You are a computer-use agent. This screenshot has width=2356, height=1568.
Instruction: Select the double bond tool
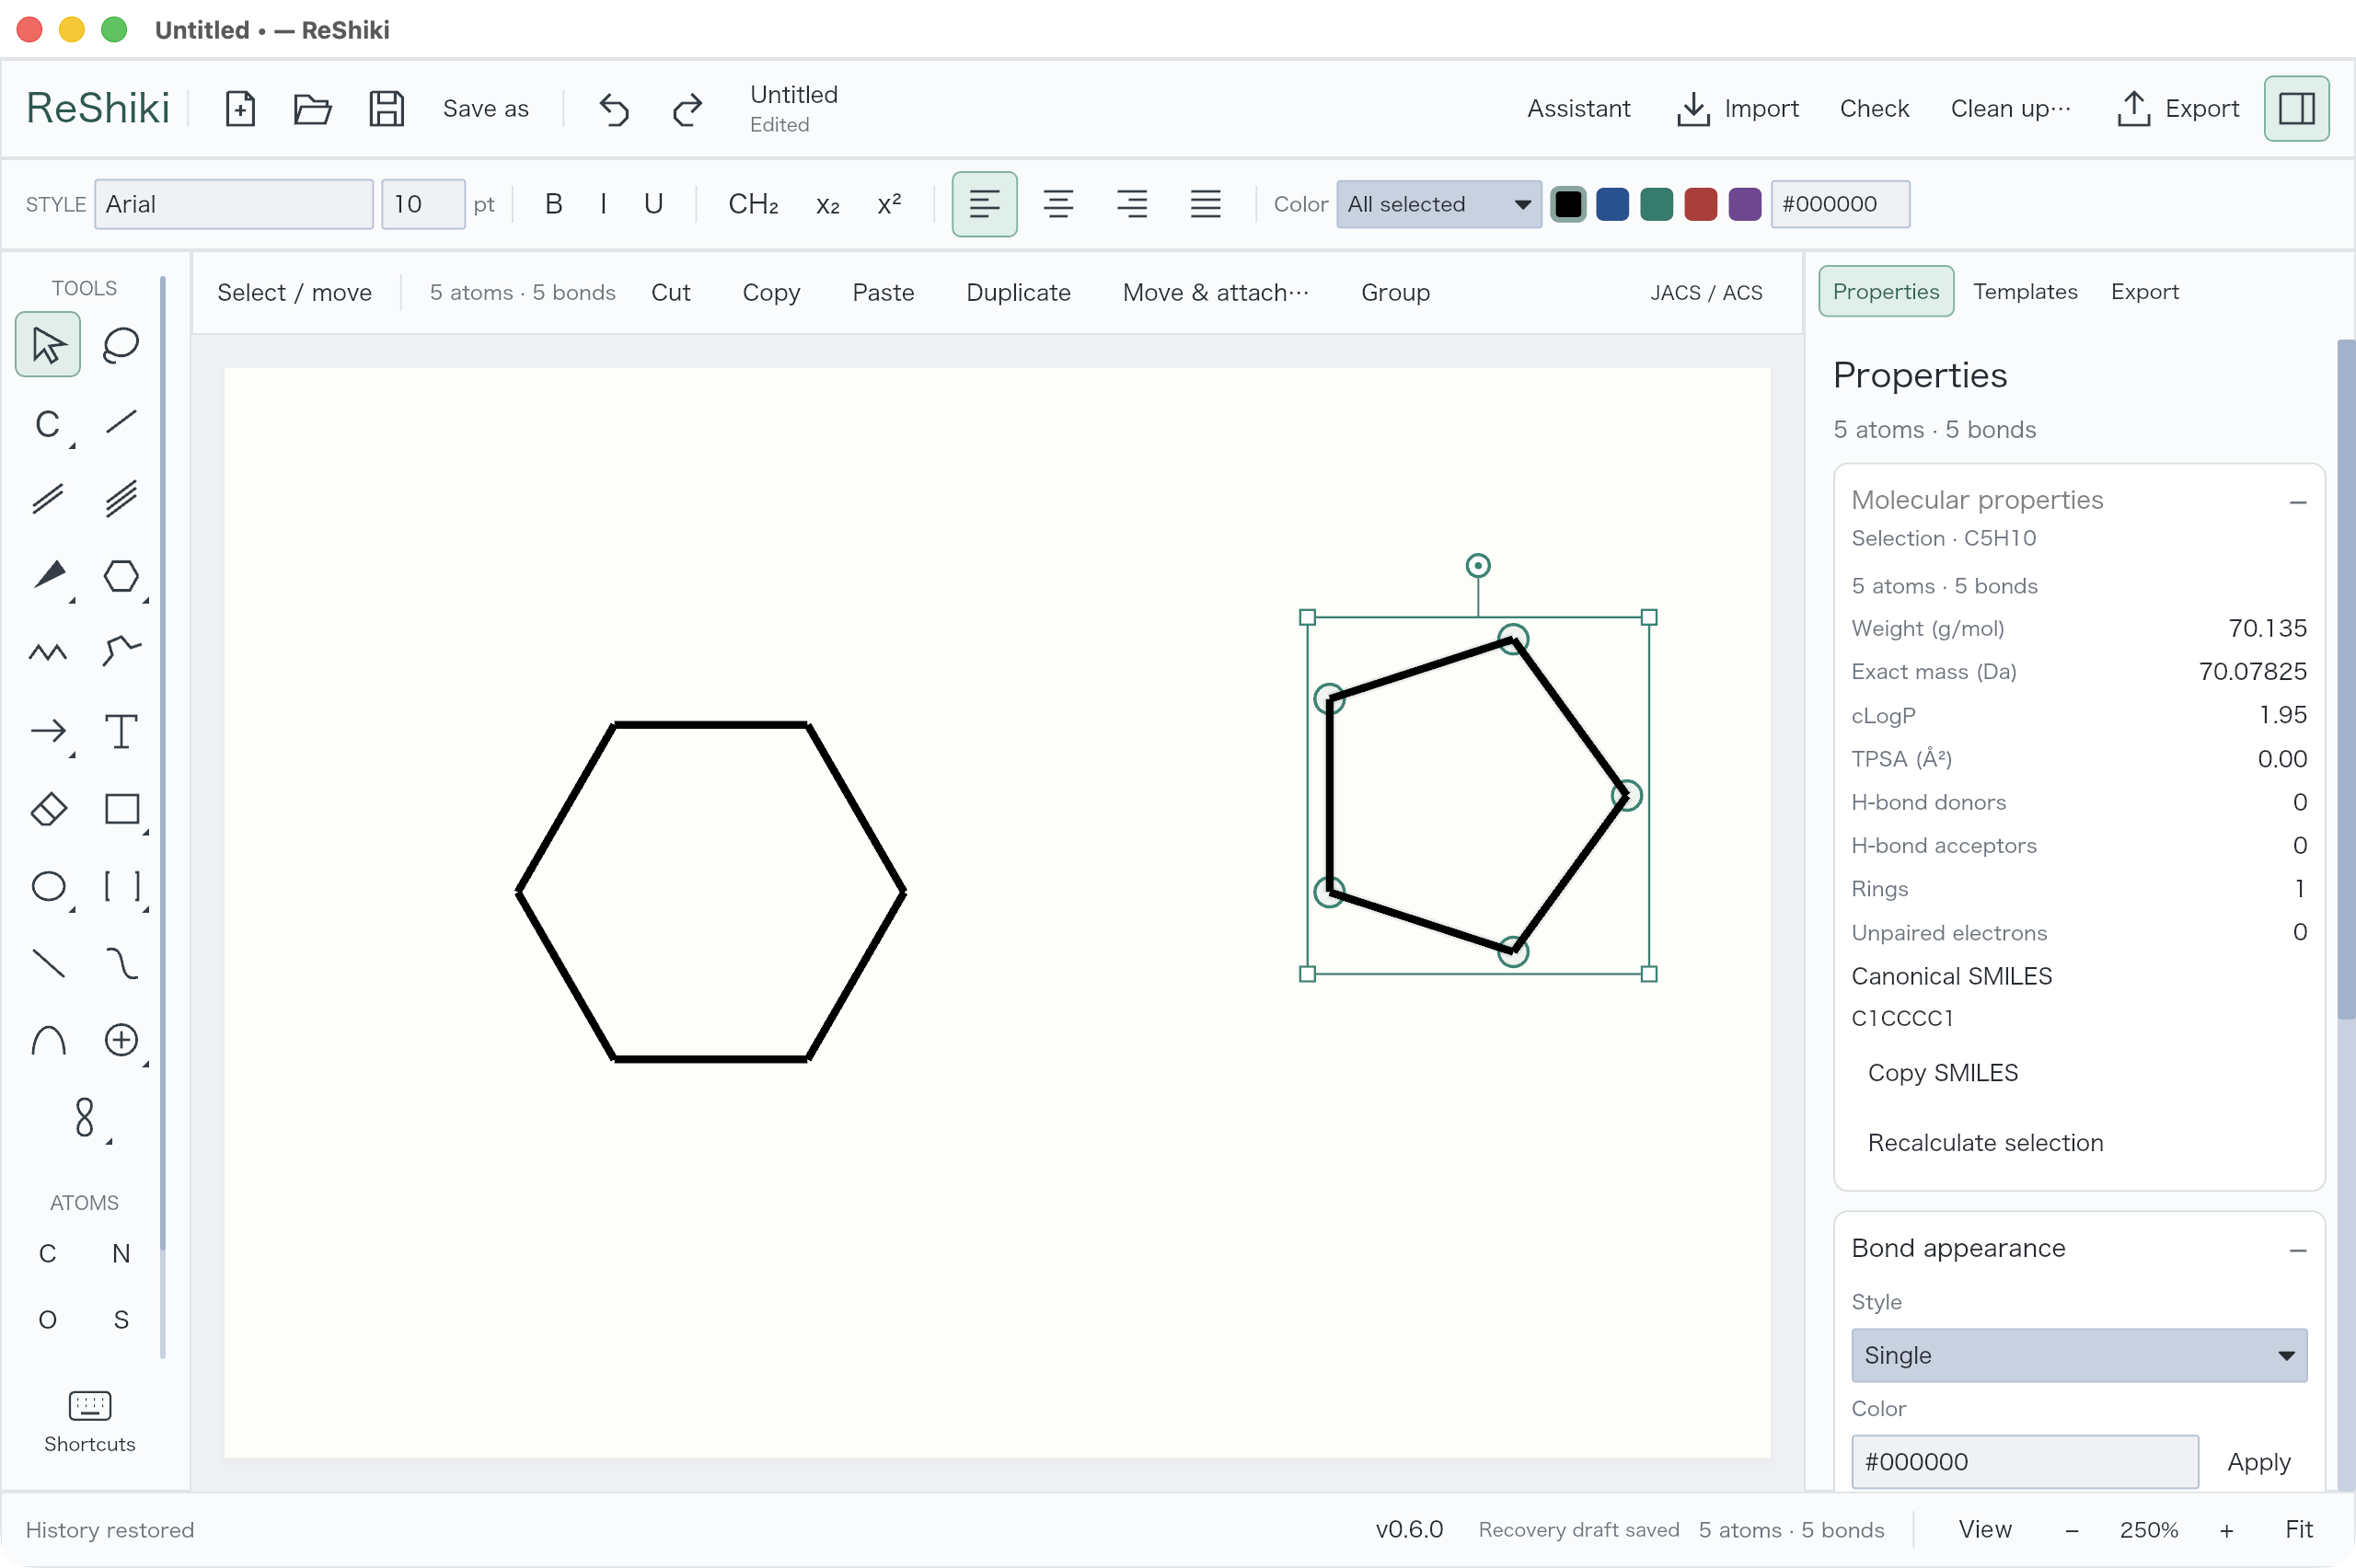47,499
